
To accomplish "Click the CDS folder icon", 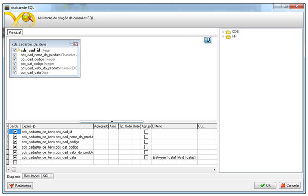I will (x=228, y=32).
